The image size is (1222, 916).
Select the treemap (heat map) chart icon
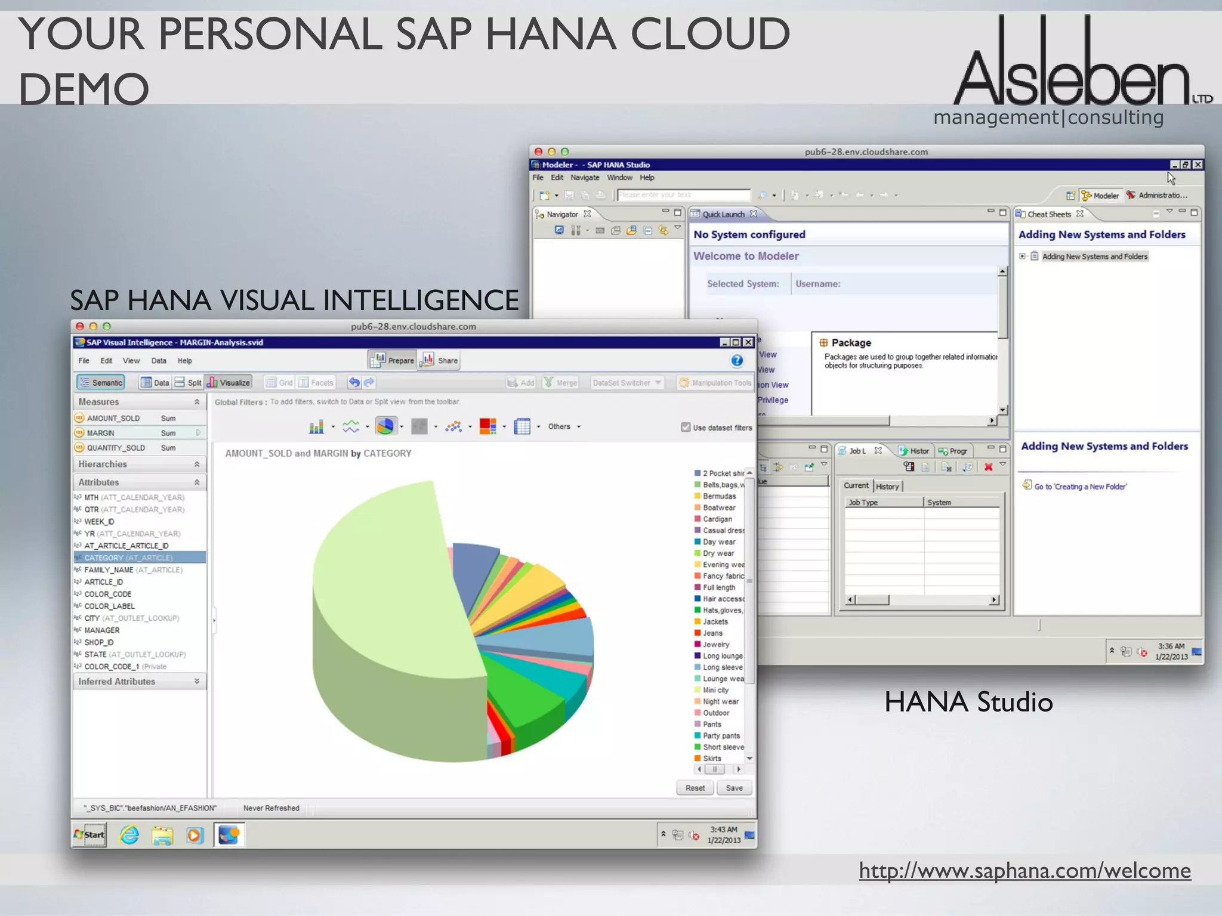(x=488, y=426)
